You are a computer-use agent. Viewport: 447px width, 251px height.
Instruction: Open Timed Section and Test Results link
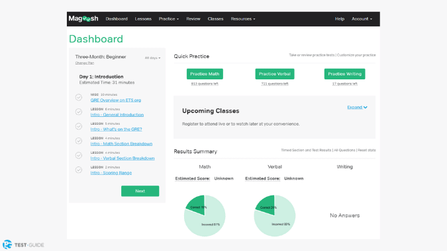(306, 150)
